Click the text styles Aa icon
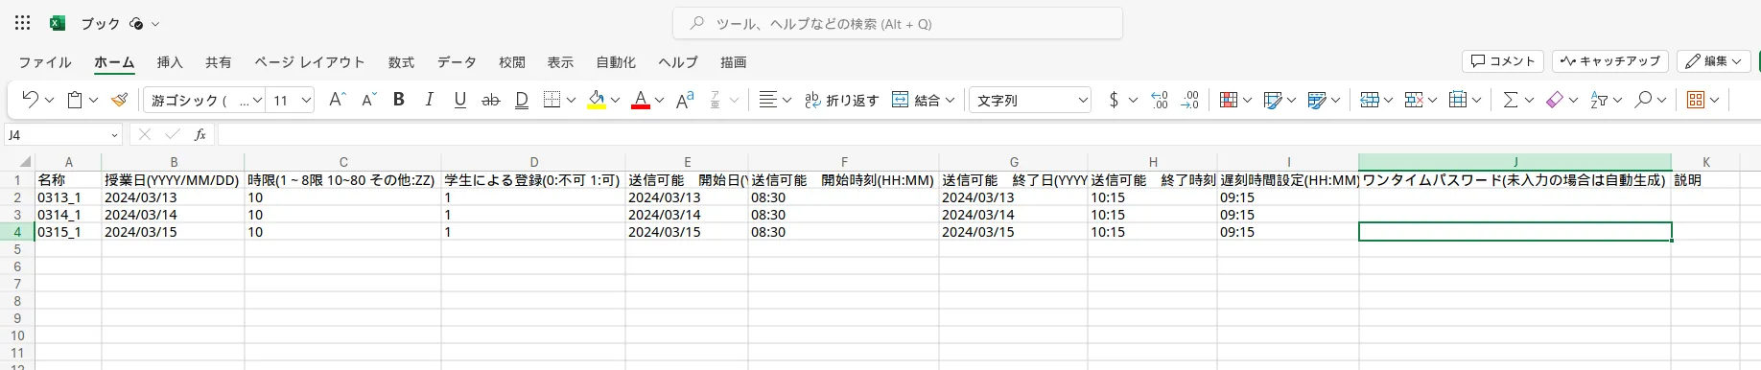Screen dimensions: 1761x370 pos(685,100)
